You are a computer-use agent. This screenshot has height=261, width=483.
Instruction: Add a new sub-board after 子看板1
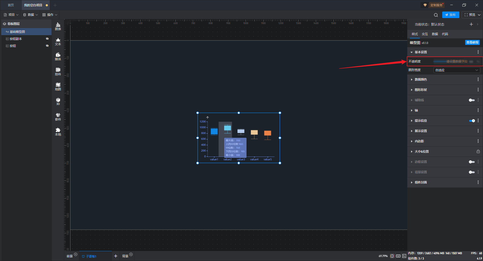[x=116, y=256]
